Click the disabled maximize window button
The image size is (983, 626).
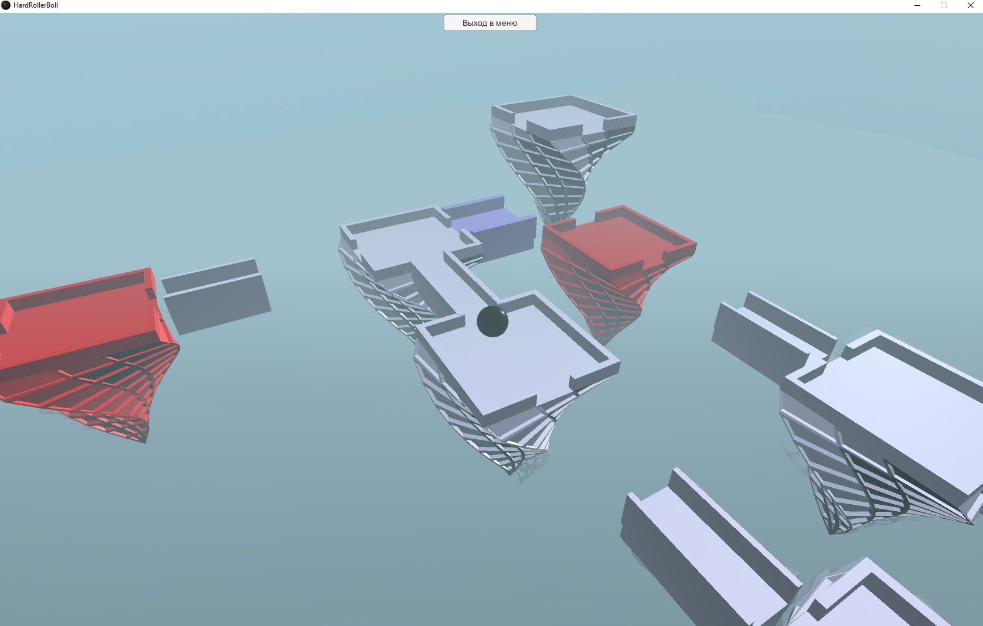pos(944,5)
